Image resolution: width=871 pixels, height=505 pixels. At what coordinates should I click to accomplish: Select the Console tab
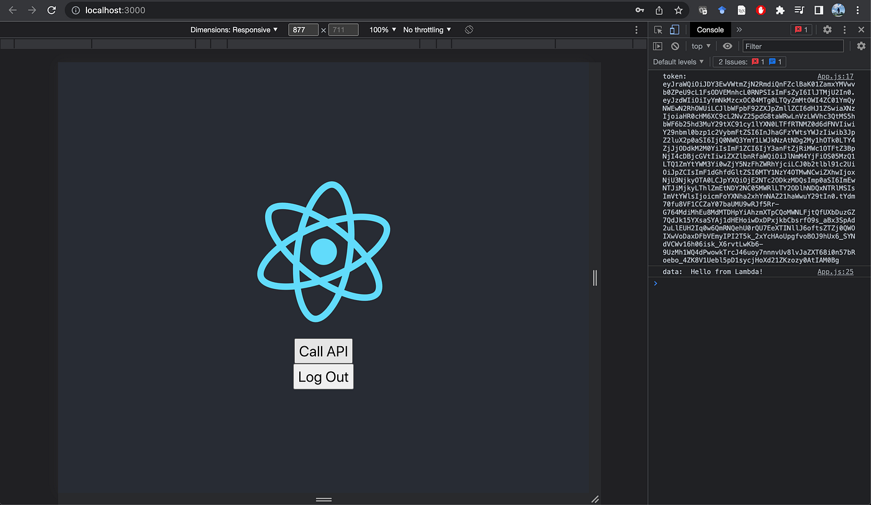coord(710,30)
